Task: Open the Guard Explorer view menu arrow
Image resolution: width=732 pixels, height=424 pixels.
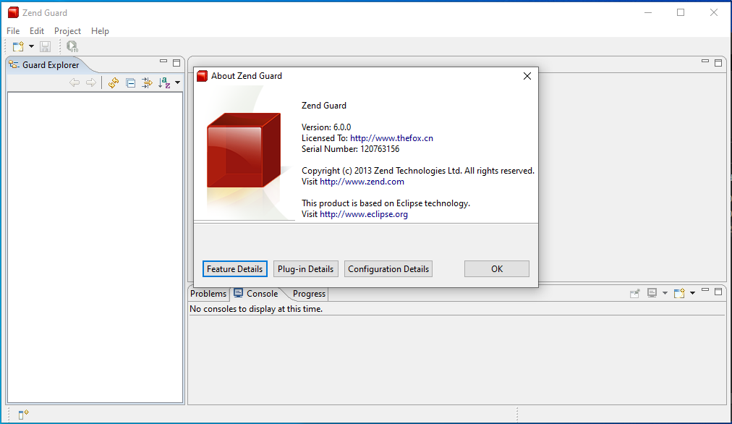Action: click(178, 82)
